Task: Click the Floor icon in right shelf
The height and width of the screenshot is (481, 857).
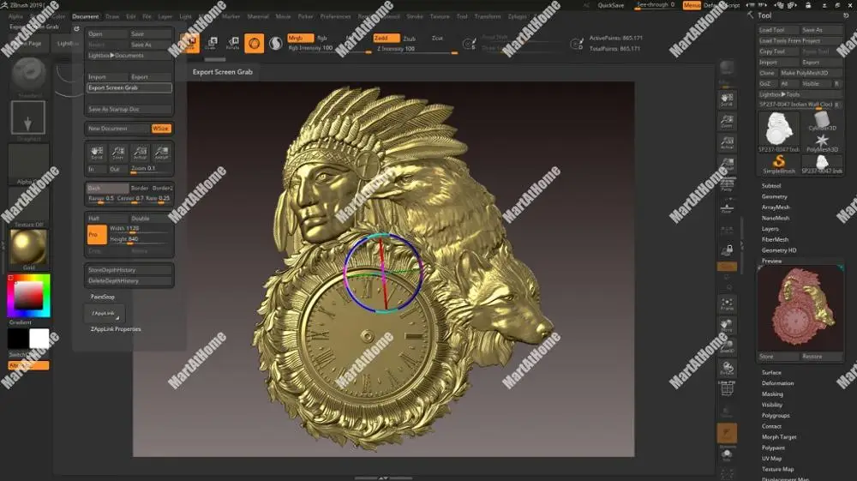Action: tap(727, 207)
